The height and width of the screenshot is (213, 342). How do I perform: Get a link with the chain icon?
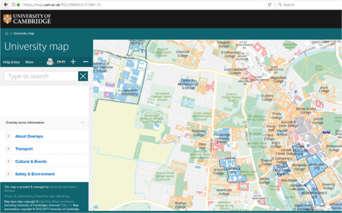(61, 62)
